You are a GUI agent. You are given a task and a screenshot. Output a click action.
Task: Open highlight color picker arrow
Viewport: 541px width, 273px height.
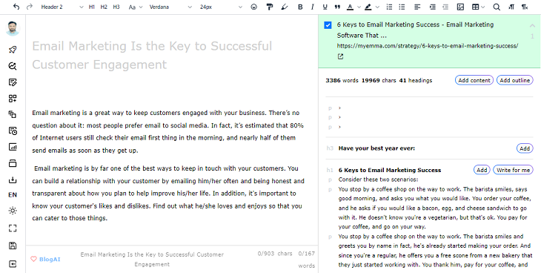click(x=377, y=7)
